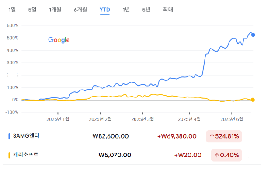The height and width of the screenshot is (170, 264).
Task: Switch to the 5일 range tab
Action: 32,10
